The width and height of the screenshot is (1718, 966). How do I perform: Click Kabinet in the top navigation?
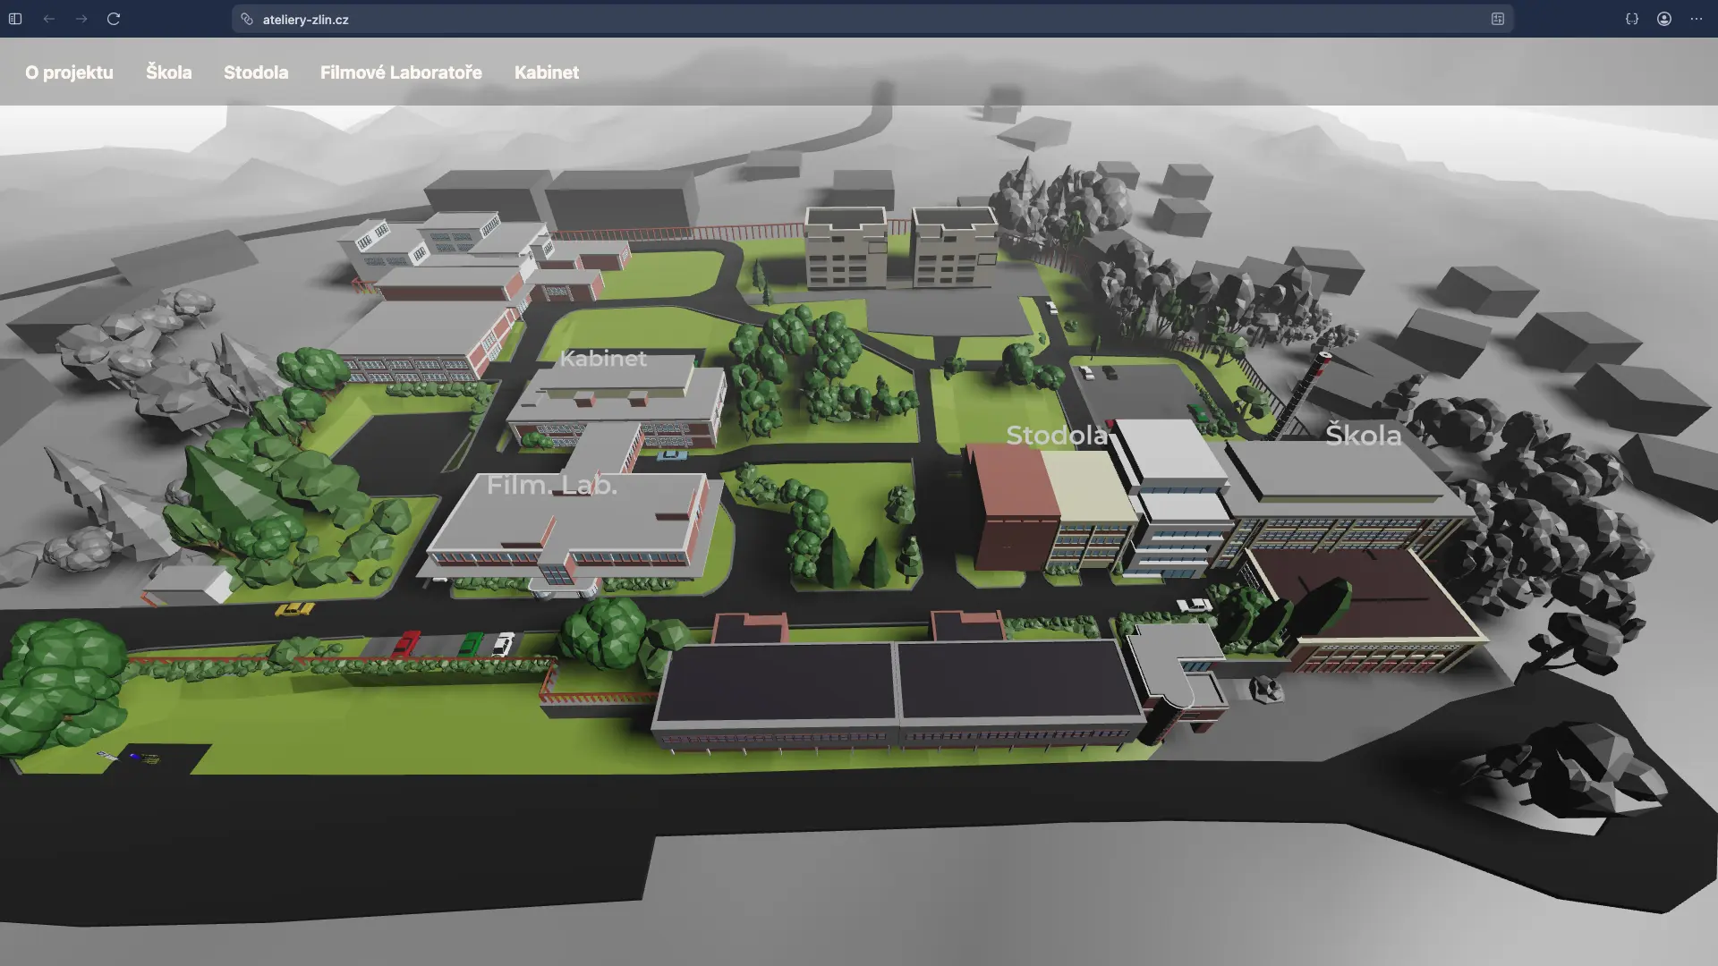(546, 72)
